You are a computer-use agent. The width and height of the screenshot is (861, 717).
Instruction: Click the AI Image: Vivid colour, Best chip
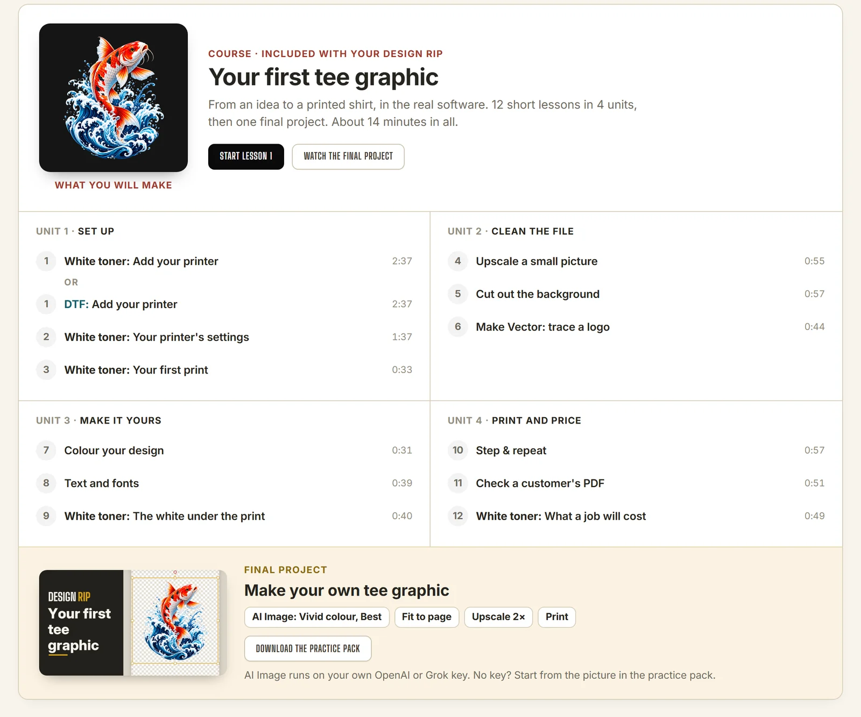click(x=317, y=617)
